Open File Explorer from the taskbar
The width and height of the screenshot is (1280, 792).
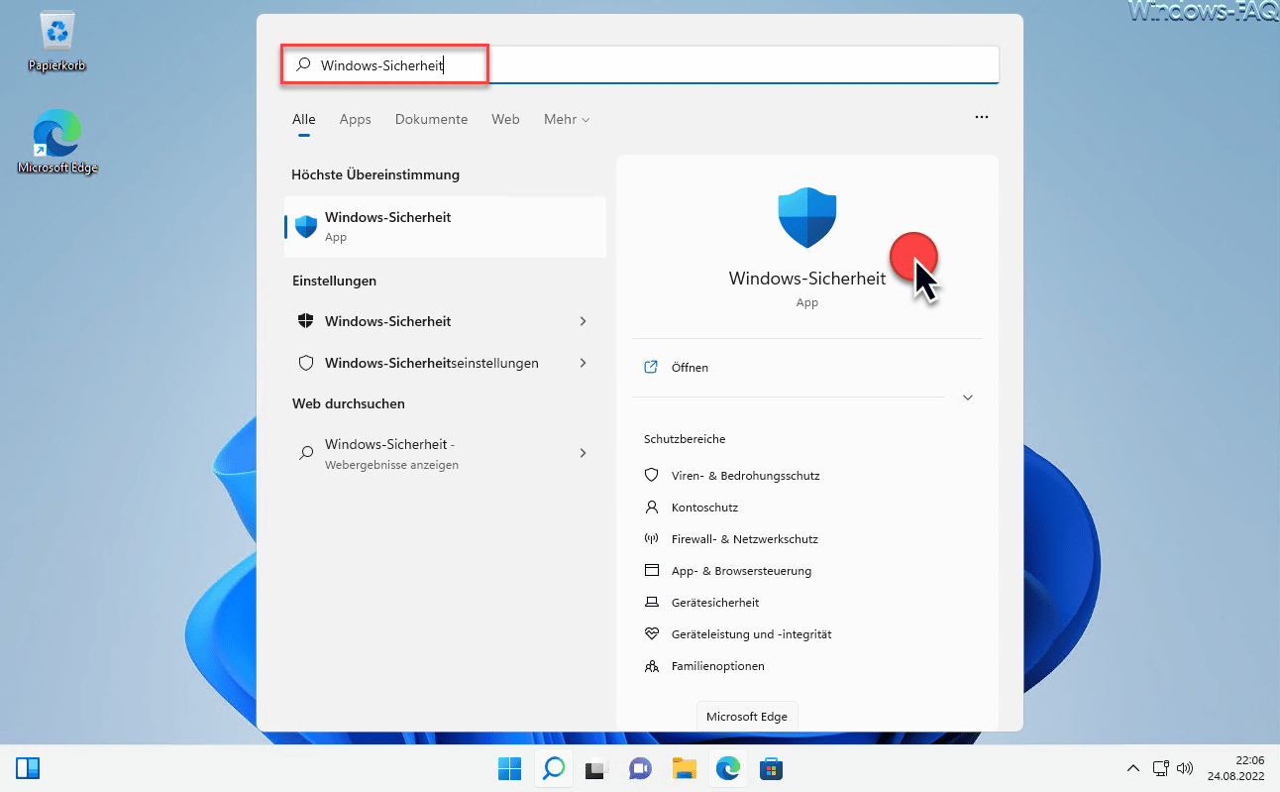[x=684, y=768]
